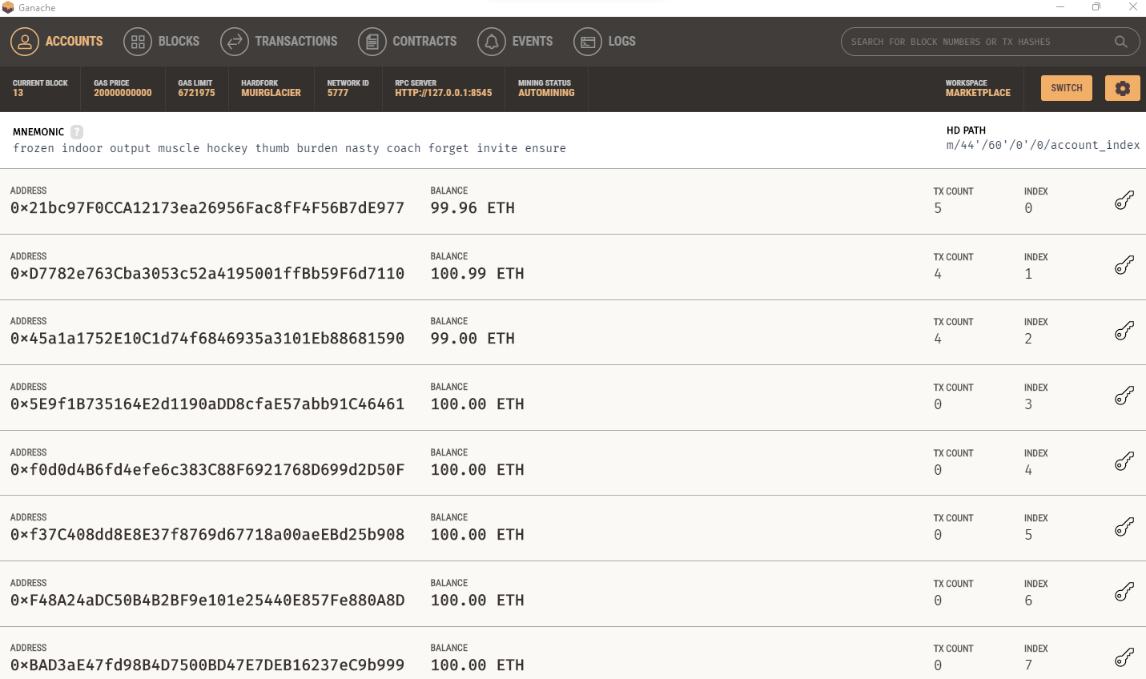Screen dimensions: 1146x679
Task: Click the 99.00 ETH balance
Action: [x=472, y=339]
